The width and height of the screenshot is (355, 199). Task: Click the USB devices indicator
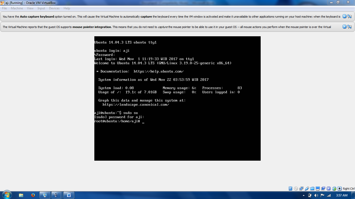click(x=307, y=189)
